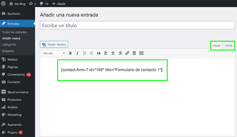237x137 pixels.
Task: Open the WooCommerce menu in sidebar
Action: click(18, 92)
